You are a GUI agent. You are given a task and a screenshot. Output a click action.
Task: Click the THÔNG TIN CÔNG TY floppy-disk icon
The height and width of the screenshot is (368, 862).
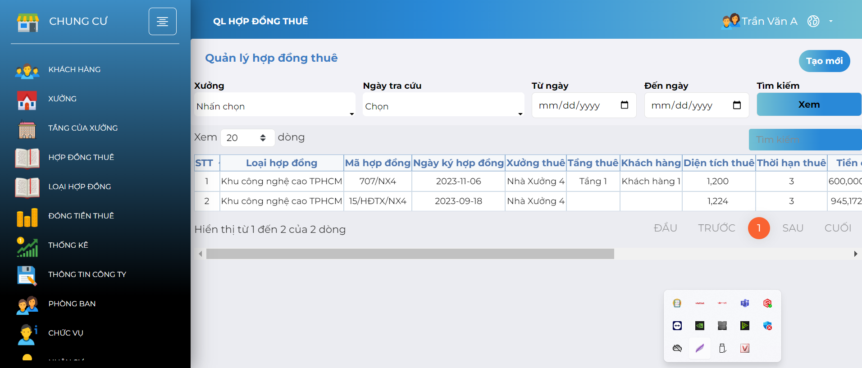[x=27, y=276]
